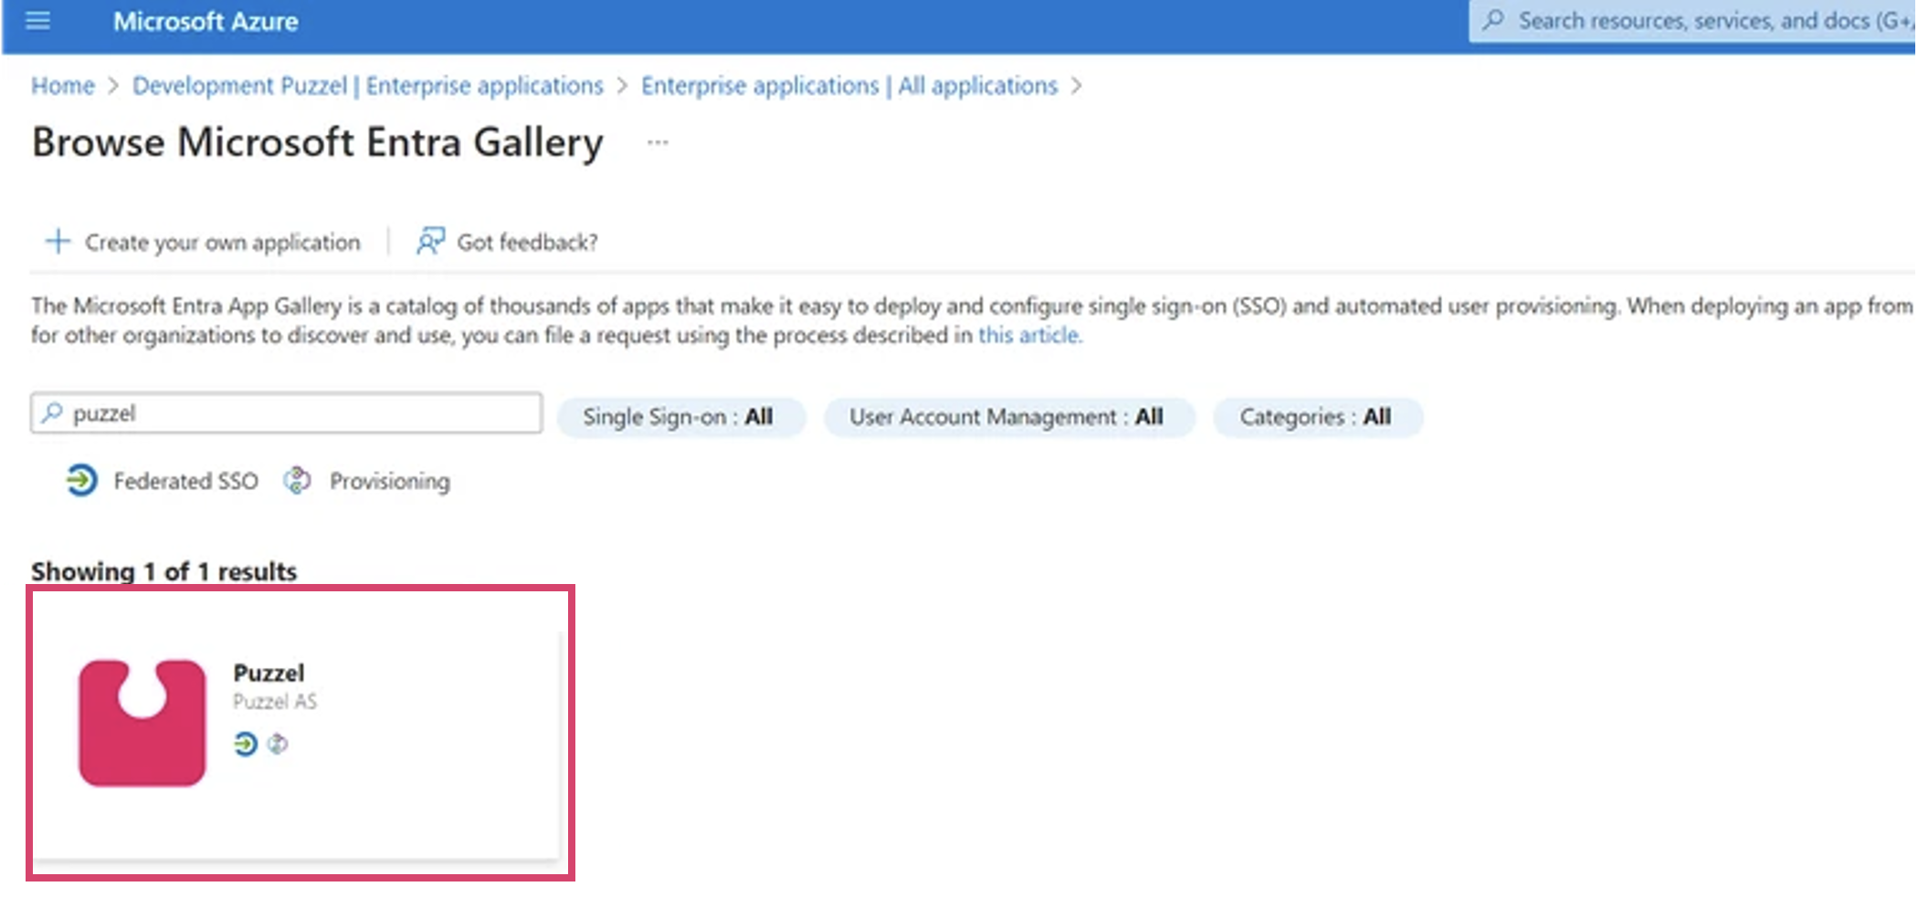Click the gallery search field containing puzzel
This screenshot has height=918, width=1918.
[x=287, y=413]
